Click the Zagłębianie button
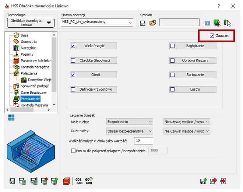243x192 pixels. (x=193, y=46)
